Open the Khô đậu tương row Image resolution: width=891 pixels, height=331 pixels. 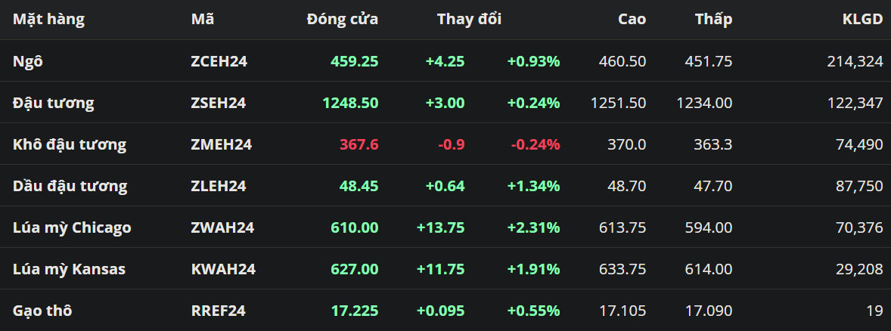coord(70,144)
